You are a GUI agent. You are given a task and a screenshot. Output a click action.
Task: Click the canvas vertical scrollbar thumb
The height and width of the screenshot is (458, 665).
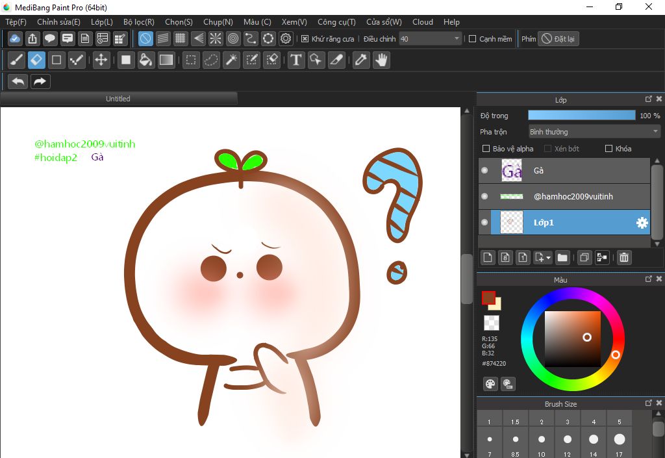click(467, 279)
